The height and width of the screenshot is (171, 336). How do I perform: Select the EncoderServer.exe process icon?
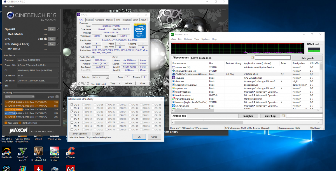coord(173,85)
